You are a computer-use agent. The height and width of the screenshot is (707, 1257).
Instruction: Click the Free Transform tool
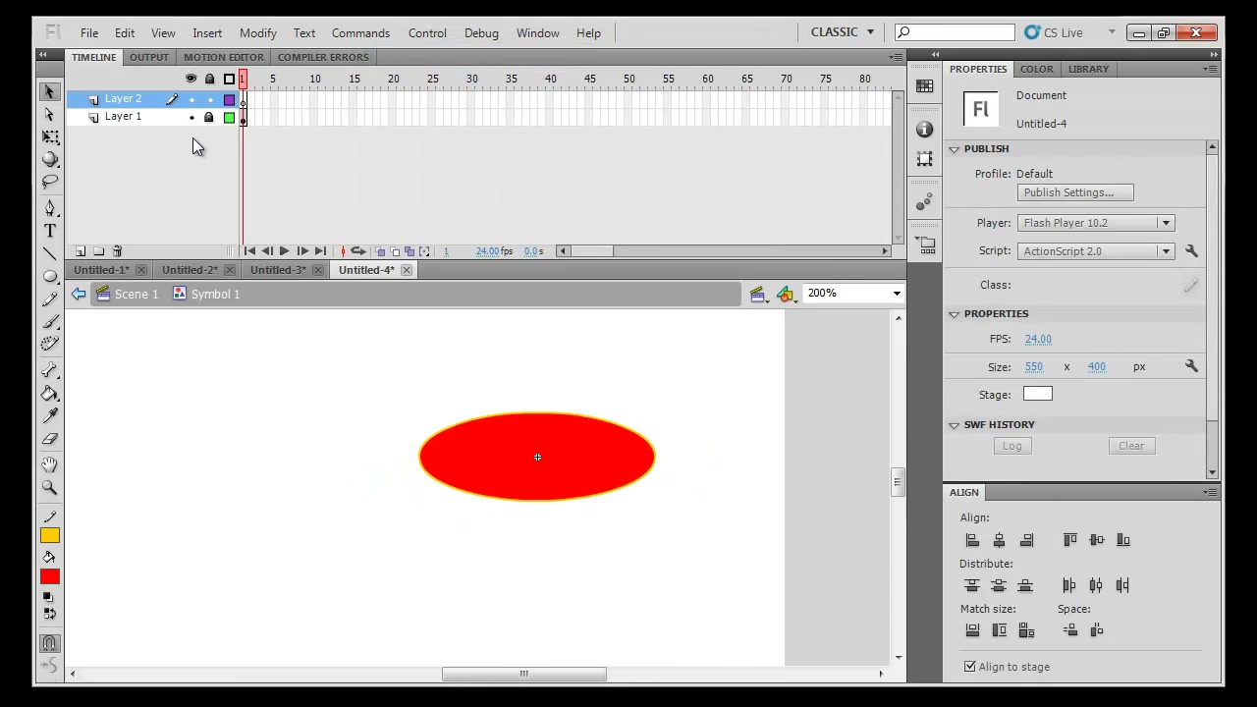[x=50, y=136]
